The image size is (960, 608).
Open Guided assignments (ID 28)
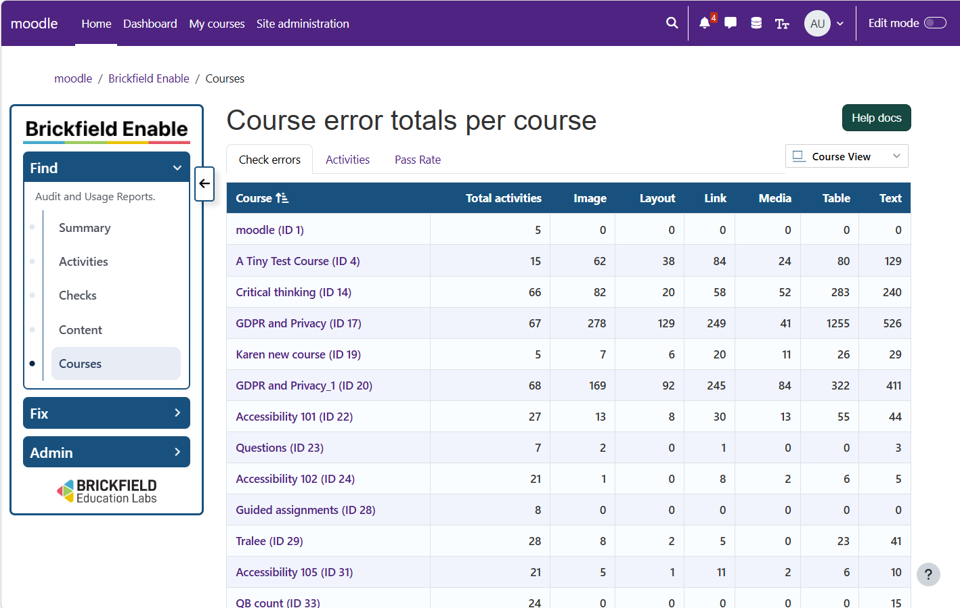click(x=305, y=510)
